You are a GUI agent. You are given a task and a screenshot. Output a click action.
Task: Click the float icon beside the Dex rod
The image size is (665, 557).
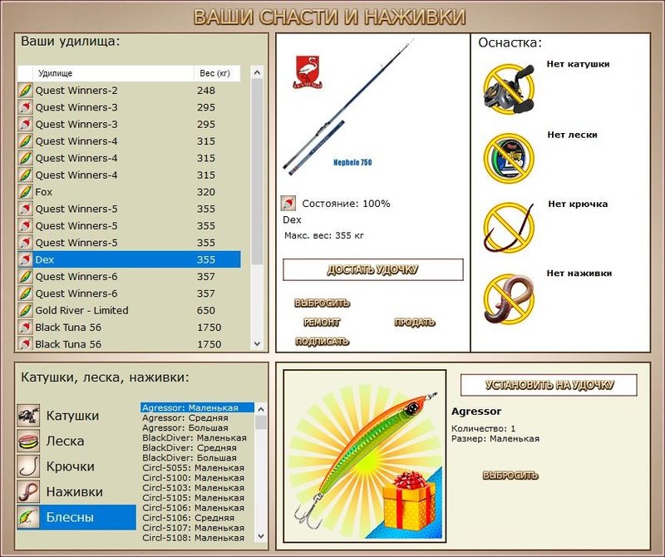25,259
